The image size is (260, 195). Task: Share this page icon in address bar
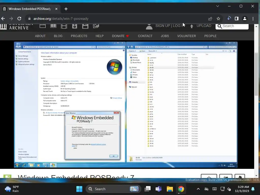tap(210, 19)
